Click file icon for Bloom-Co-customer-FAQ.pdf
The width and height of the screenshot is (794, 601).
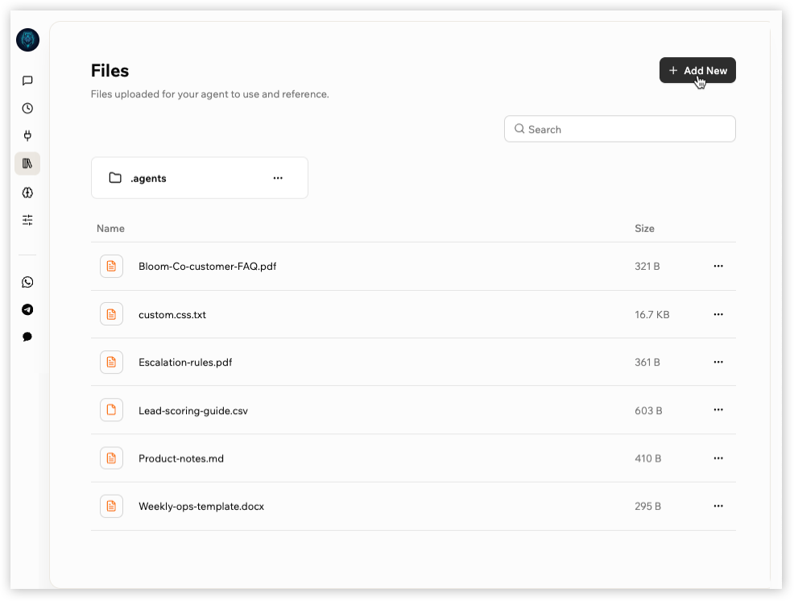coord(111,266)
